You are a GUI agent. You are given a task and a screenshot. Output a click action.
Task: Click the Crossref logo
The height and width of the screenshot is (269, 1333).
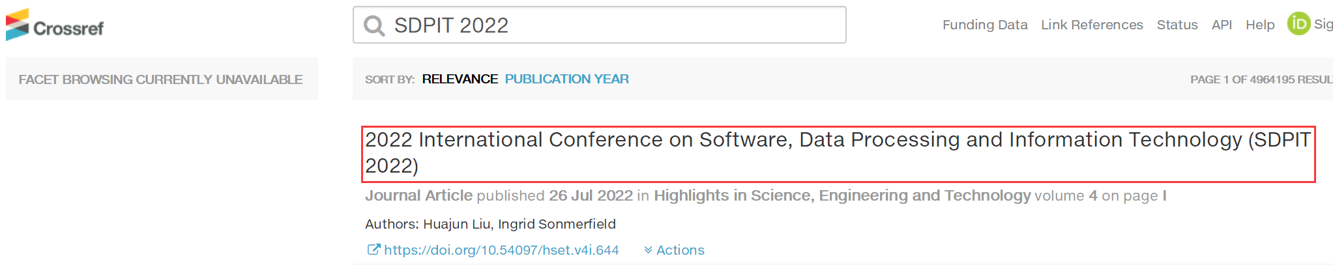click(55, 25)
